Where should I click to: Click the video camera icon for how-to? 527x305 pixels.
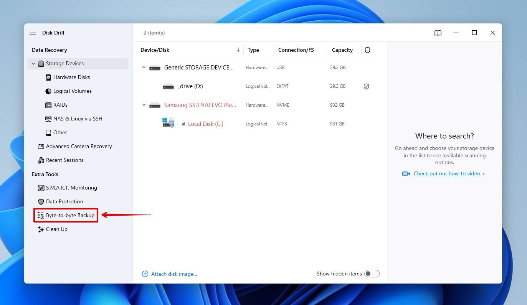pos(406,174)
